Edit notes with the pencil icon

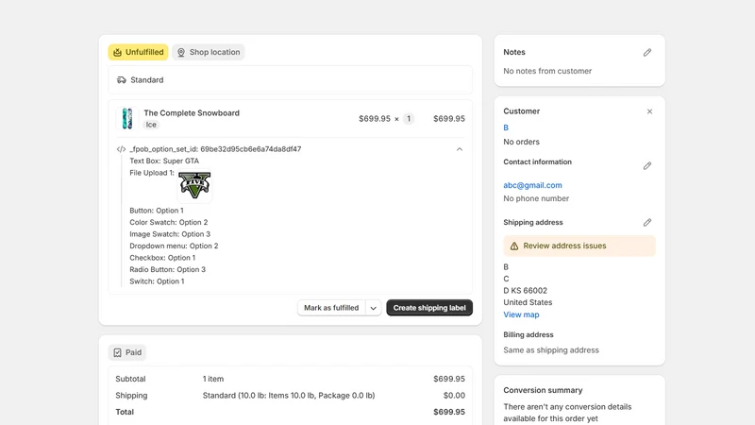click(647, 52)
